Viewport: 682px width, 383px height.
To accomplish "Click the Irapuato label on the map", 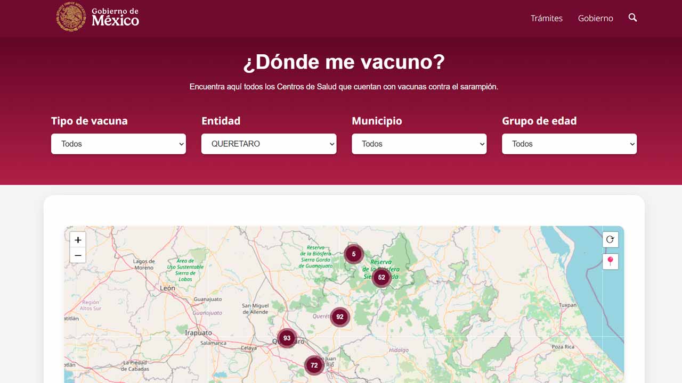I will pos(198,333).
